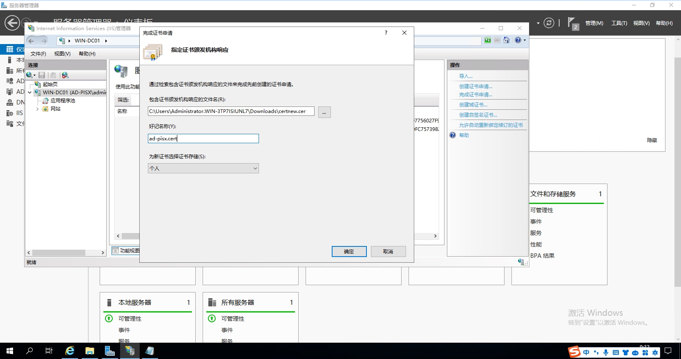This screenshot has height=359, width=681.
Task: Click the IIS home icon in toolbar
Action: coord(507,40)
